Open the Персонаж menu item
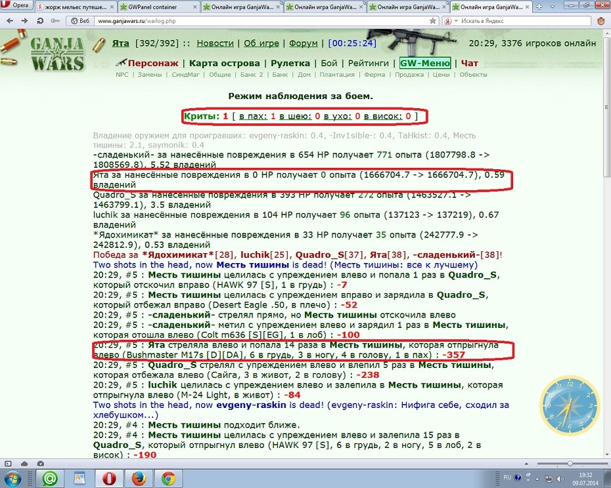 (x=153, y=63)
